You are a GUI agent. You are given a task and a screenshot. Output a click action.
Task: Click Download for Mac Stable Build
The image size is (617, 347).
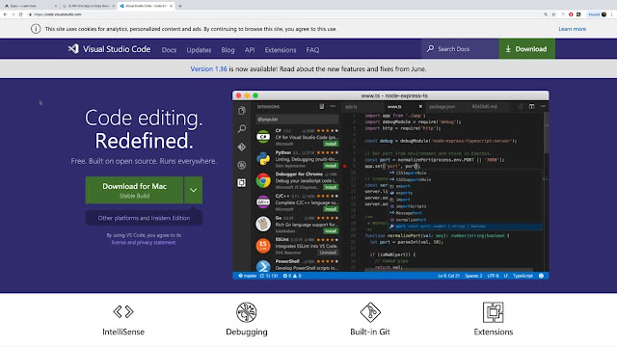click(x=134, y=190)
